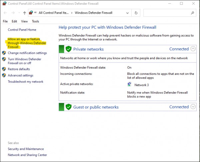Click the address bar history chevron
The height and width of the screenshot is (162, 200).
[127, 13]
